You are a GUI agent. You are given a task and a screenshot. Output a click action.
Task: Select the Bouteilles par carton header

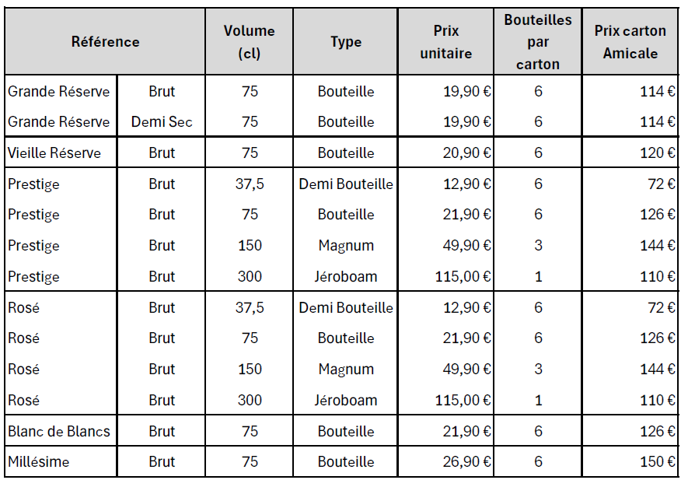pos(538,42)
